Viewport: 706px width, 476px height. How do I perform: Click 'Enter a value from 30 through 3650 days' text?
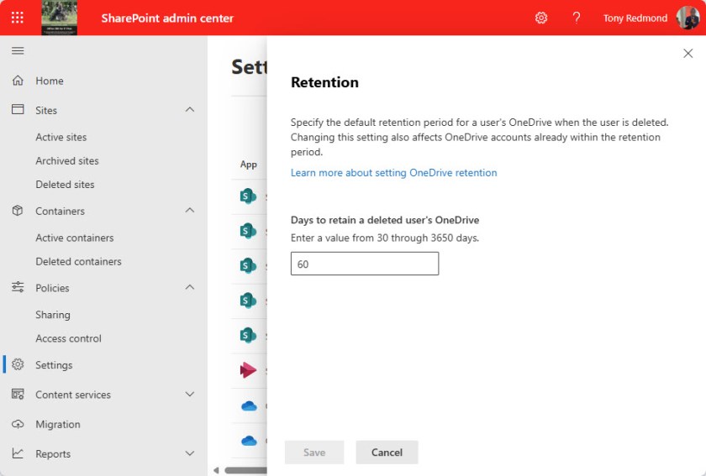385,238
